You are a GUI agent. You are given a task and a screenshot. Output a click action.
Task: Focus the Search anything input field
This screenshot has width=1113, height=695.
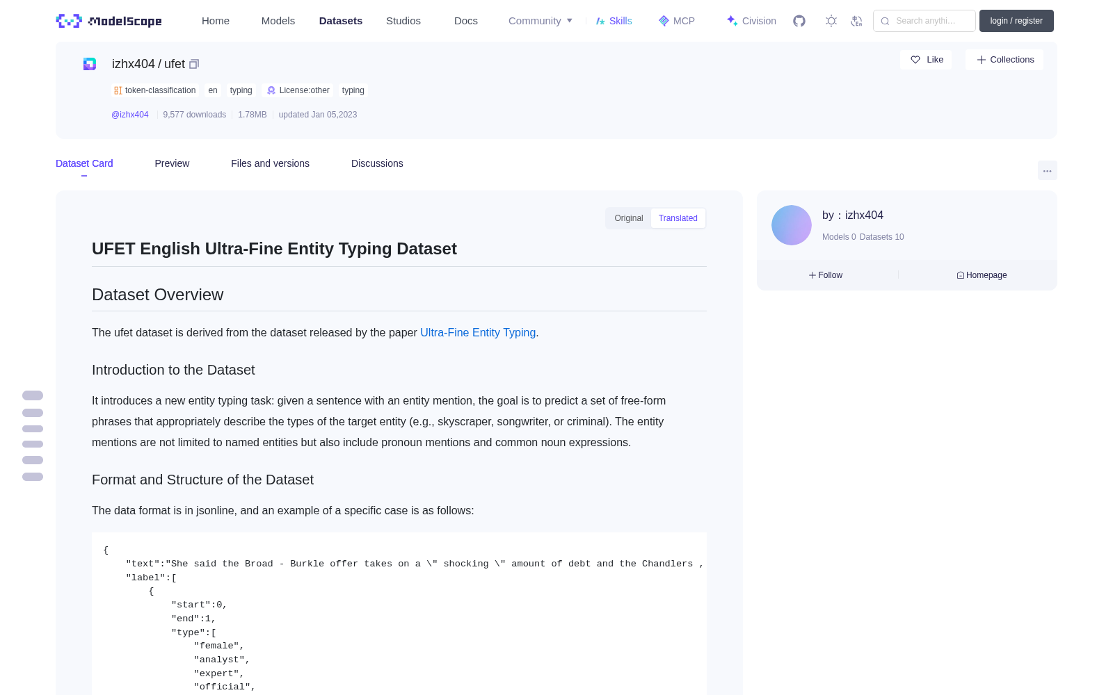[x=924, y=21]
